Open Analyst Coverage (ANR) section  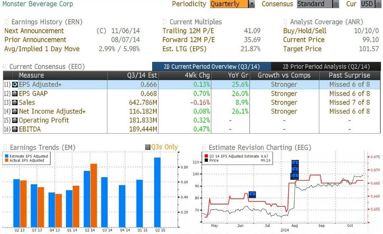pos(326,22)
